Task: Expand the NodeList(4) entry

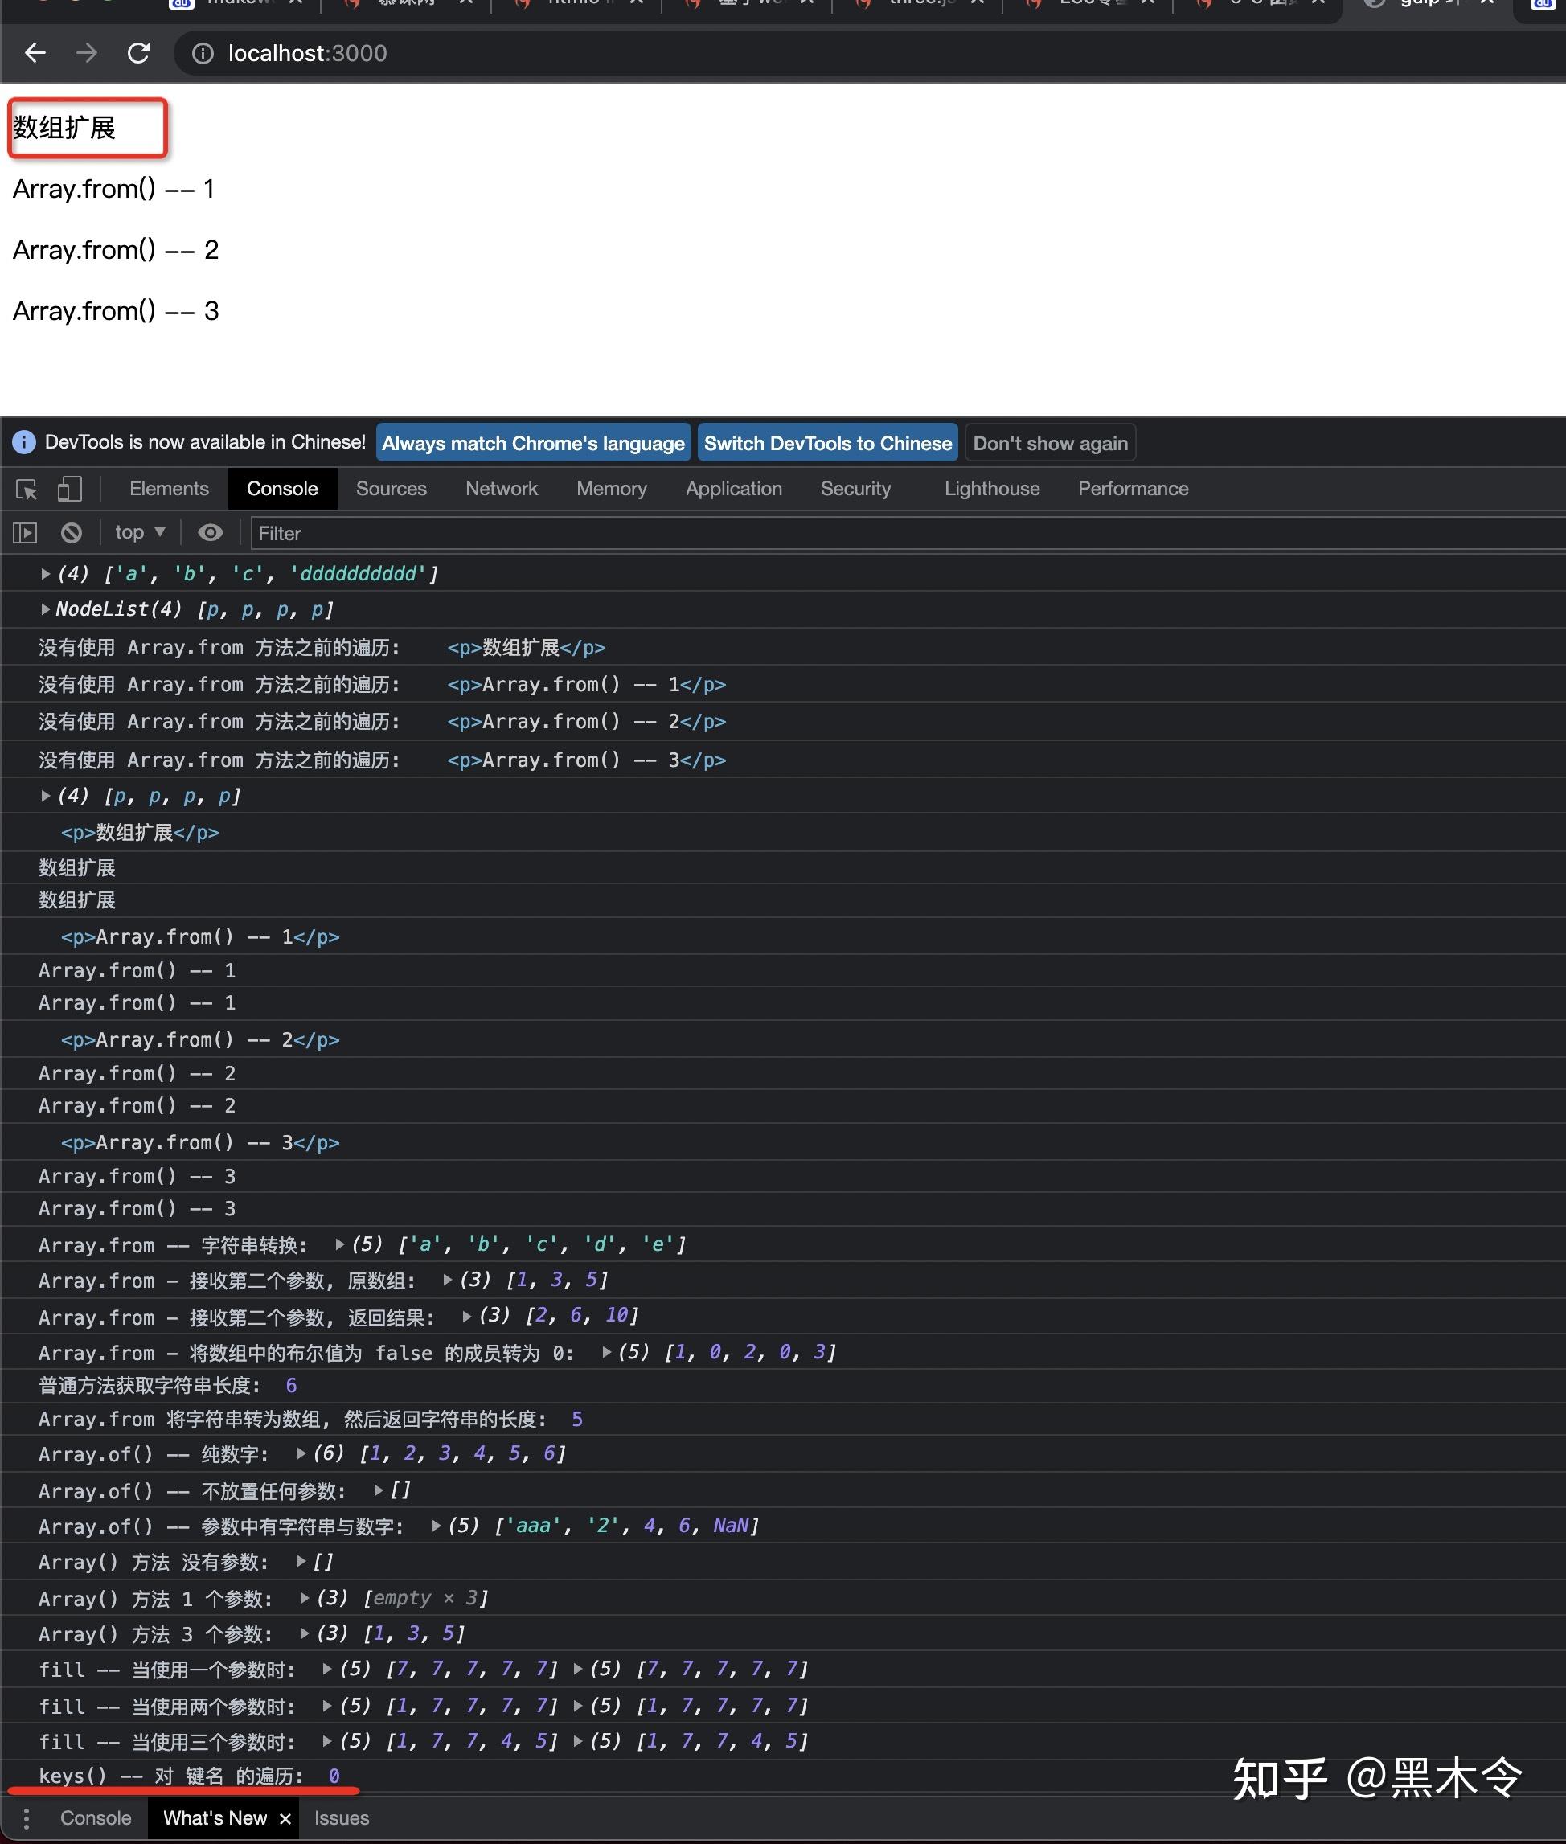Action: coord(44,609)
